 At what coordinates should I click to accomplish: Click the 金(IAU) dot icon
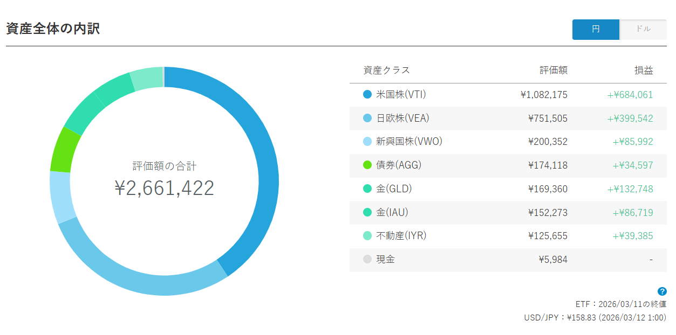(x=368, y=212)
